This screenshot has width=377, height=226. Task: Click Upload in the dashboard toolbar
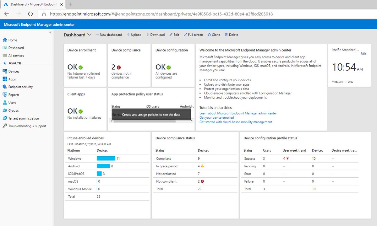(x=134, y=35)
